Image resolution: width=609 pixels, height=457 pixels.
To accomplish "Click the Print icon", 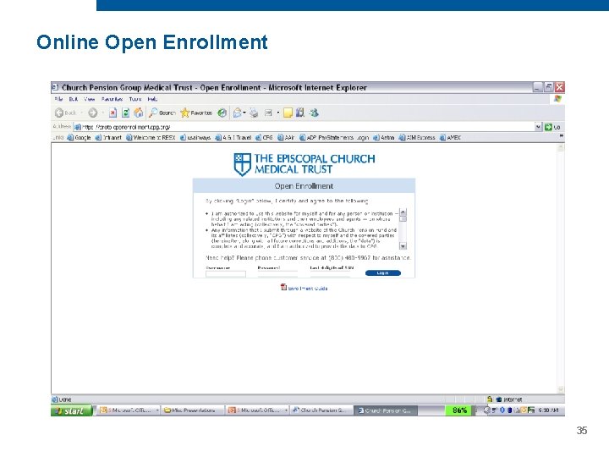I will 254,113.
